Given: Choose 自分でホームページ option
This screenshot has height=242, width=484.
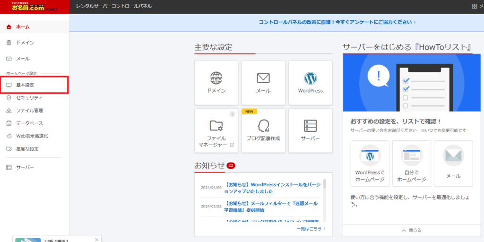Looking at the screenshot, I should click(412, 164).
